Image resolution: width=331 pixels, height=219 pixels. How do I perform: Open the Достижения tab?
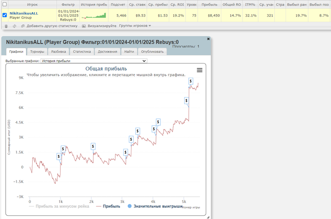(107, 51)
